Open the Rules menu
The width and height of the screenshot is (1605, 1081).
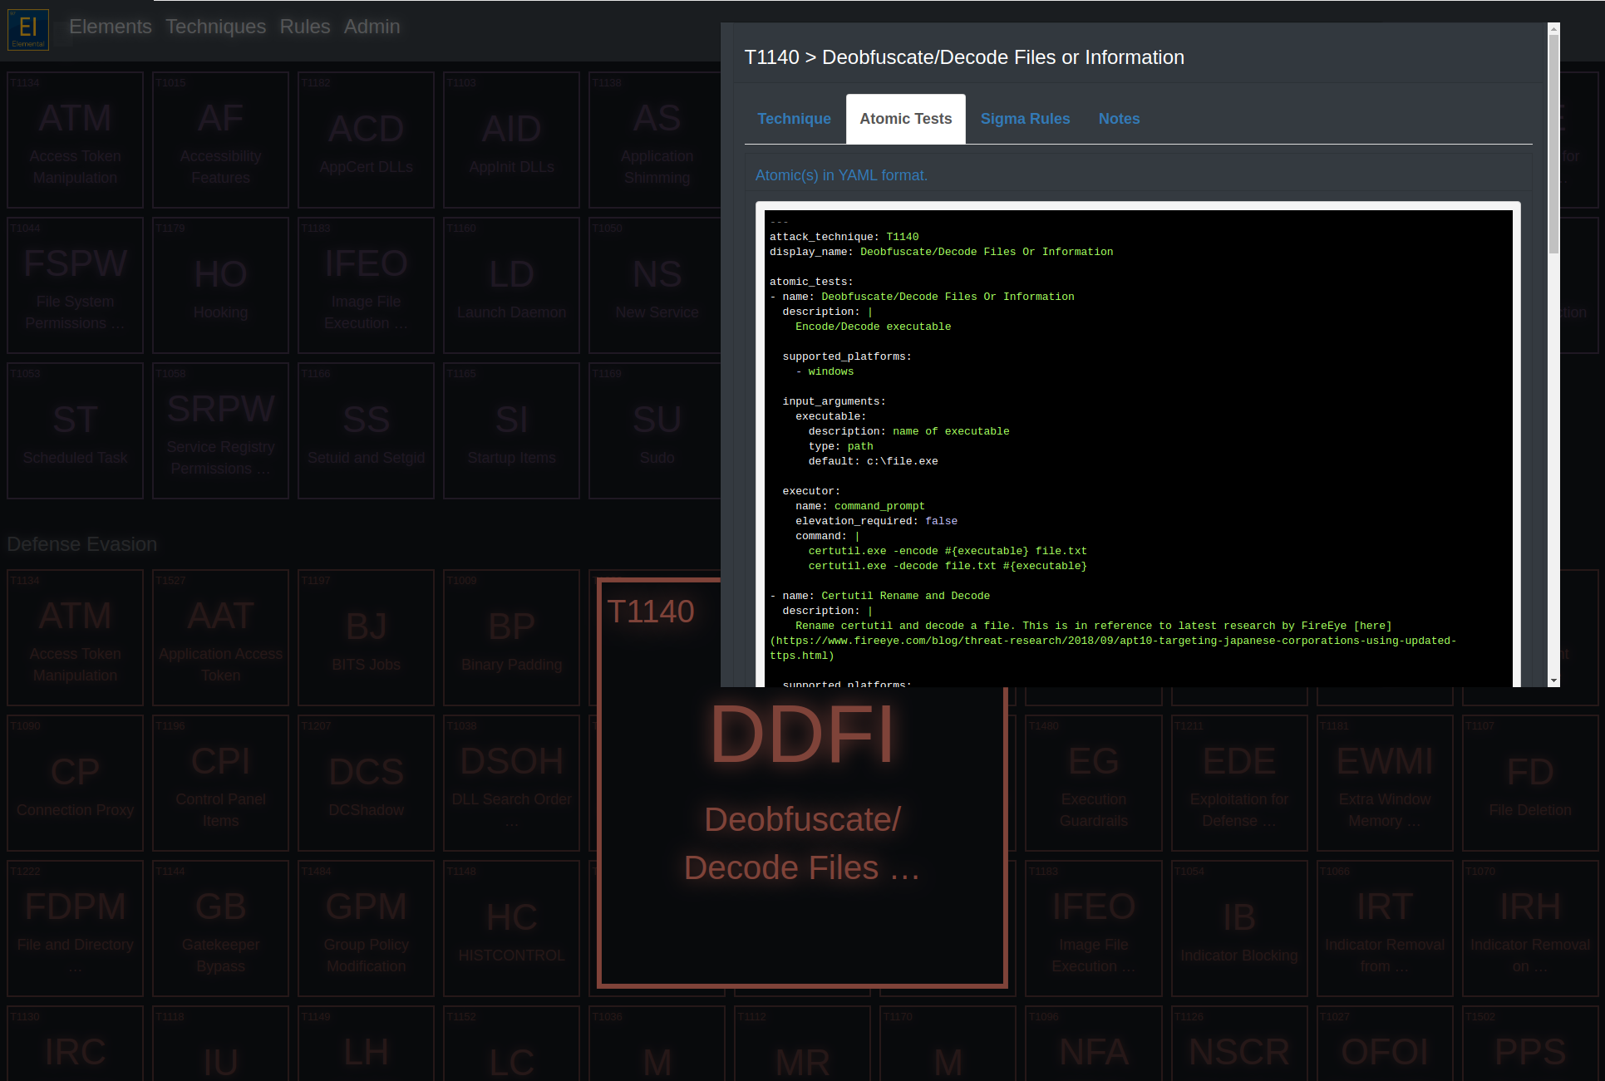tap(305, 27)
